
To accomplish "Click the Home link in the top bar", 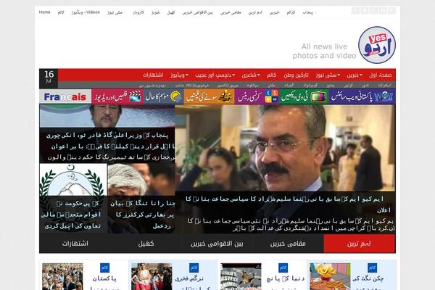I will (44, 12).
